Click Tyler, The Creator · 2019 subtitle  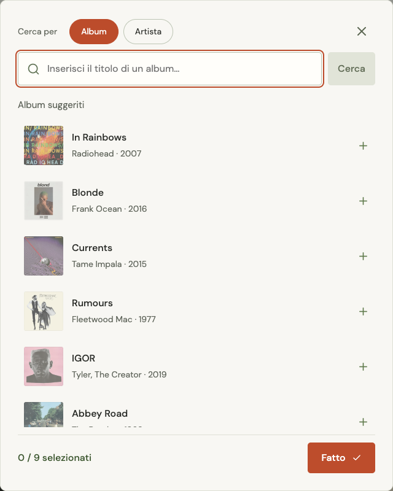[x=119, y=375]
